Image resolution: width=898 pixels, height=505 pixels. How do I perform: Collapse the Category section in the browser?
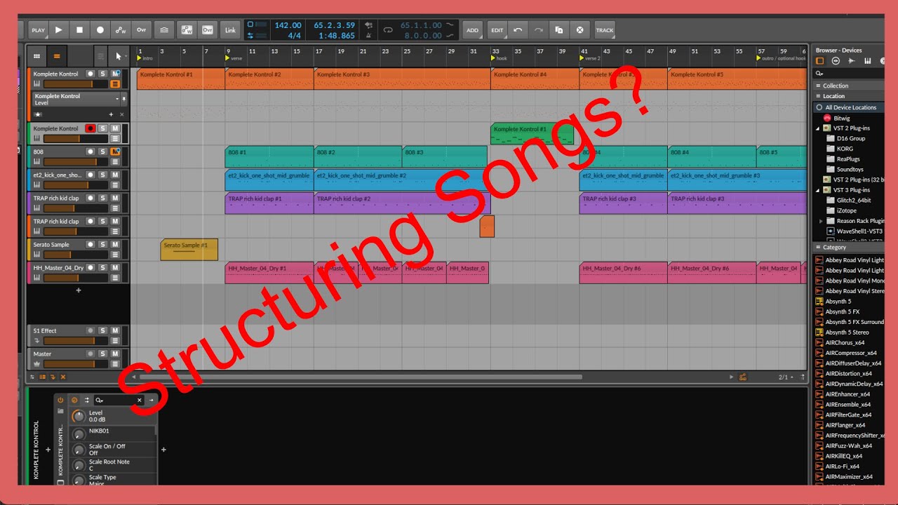(818, 247)
